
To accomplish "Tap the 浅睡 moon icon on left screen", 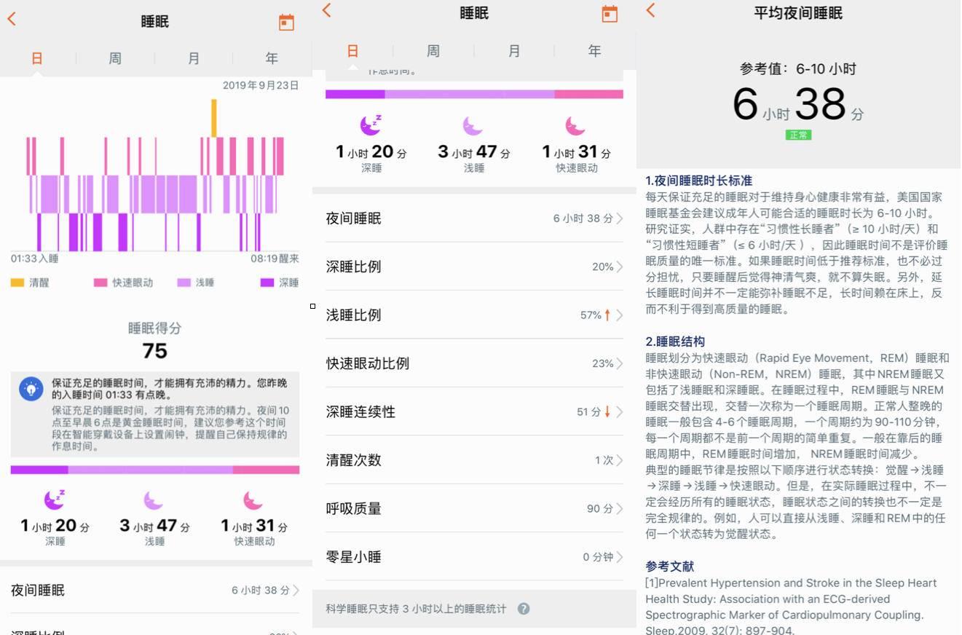I will pyautogui.click(x=153, y=500).
